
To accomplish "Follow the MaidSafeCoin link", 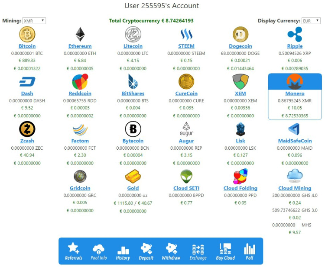I will (x=295, y=141).
